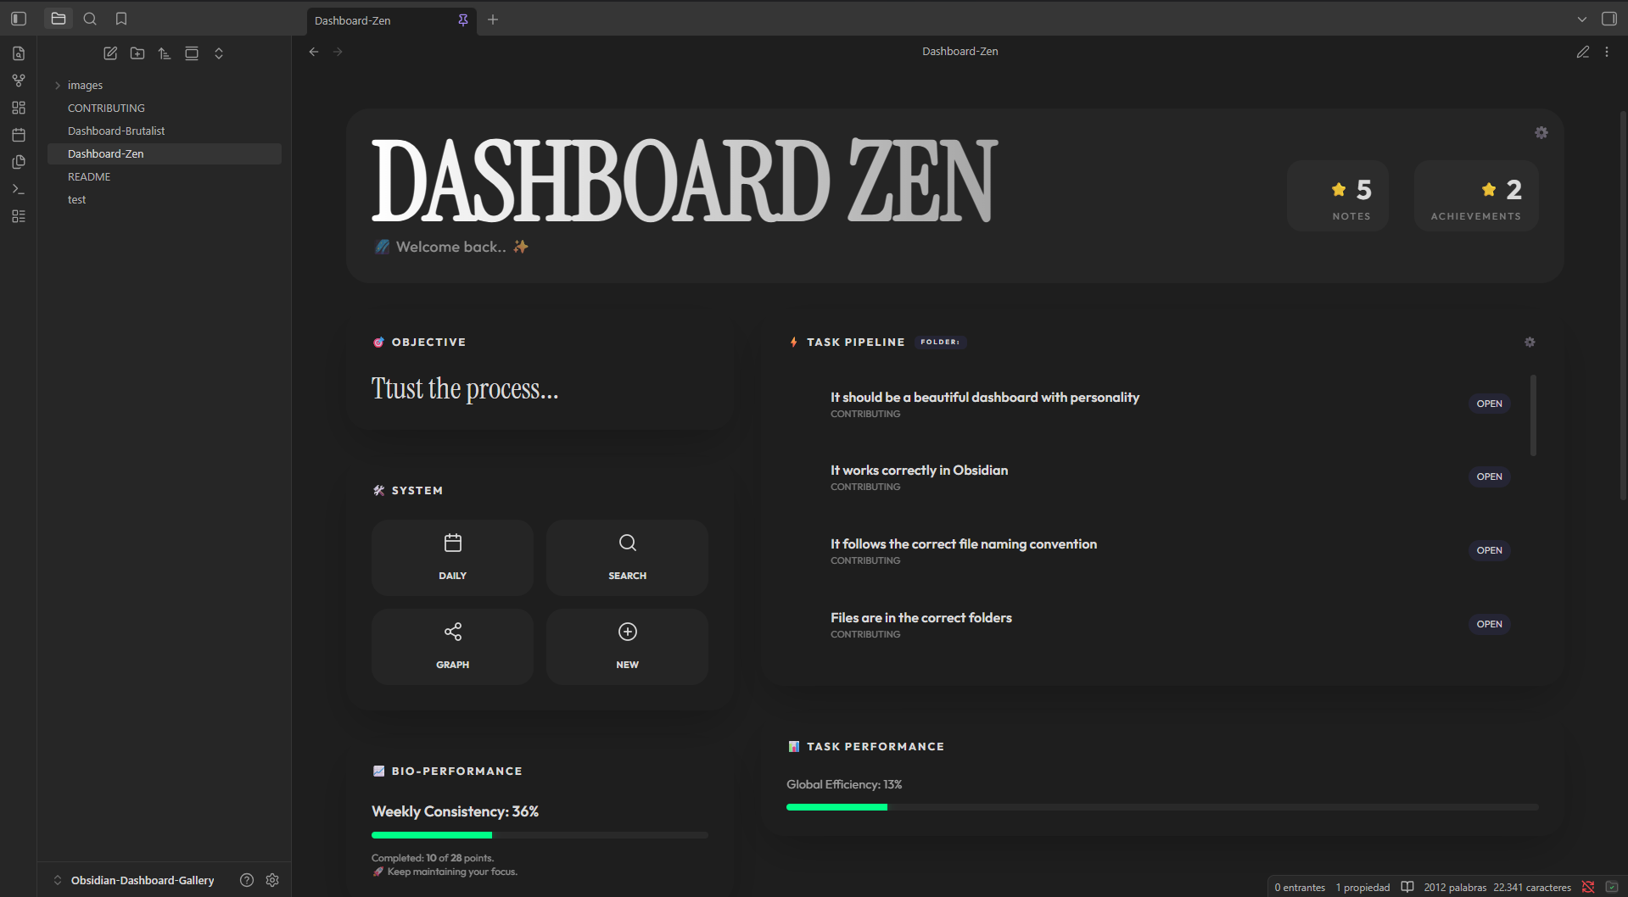This screenshot has height=897, width=1628.
Task: Switch to editing mode pencil icon
Action: tap(1583, 52)
